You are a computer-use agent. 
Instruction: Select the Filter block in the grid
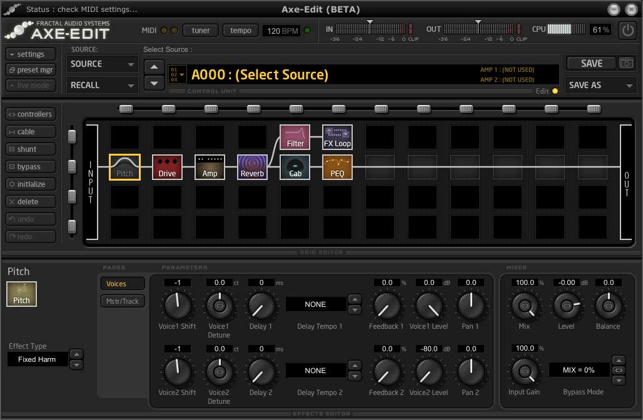pos(295,137)
